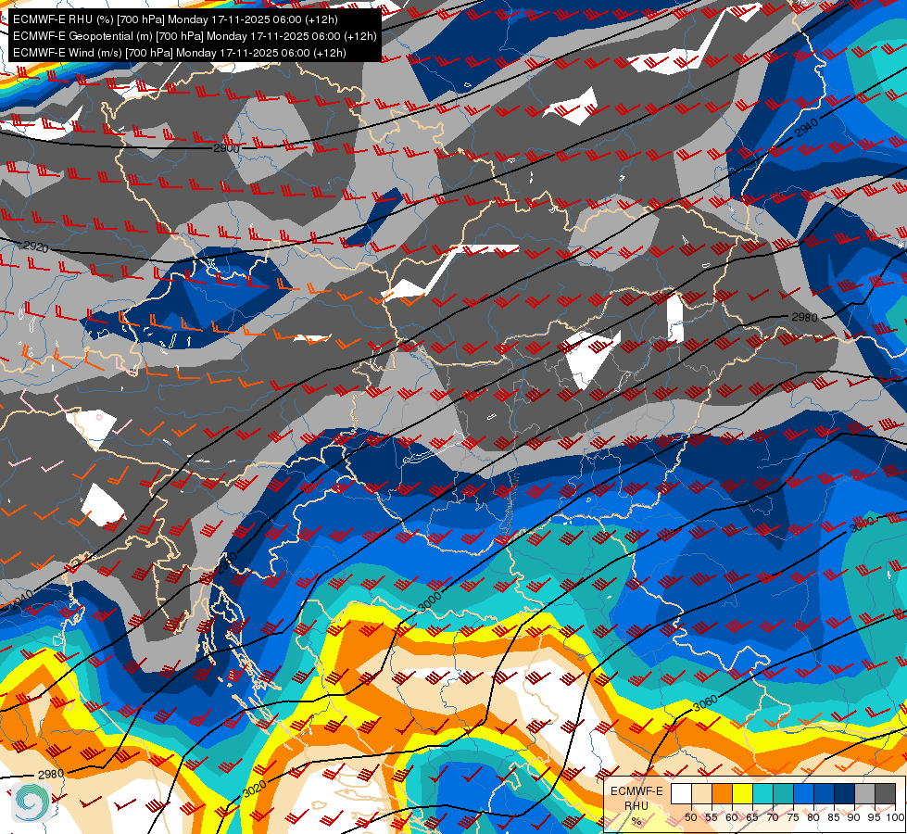This screenshot has width=907, height=834.
Task: Click the legend tick value 70
Action: [773, 817]
